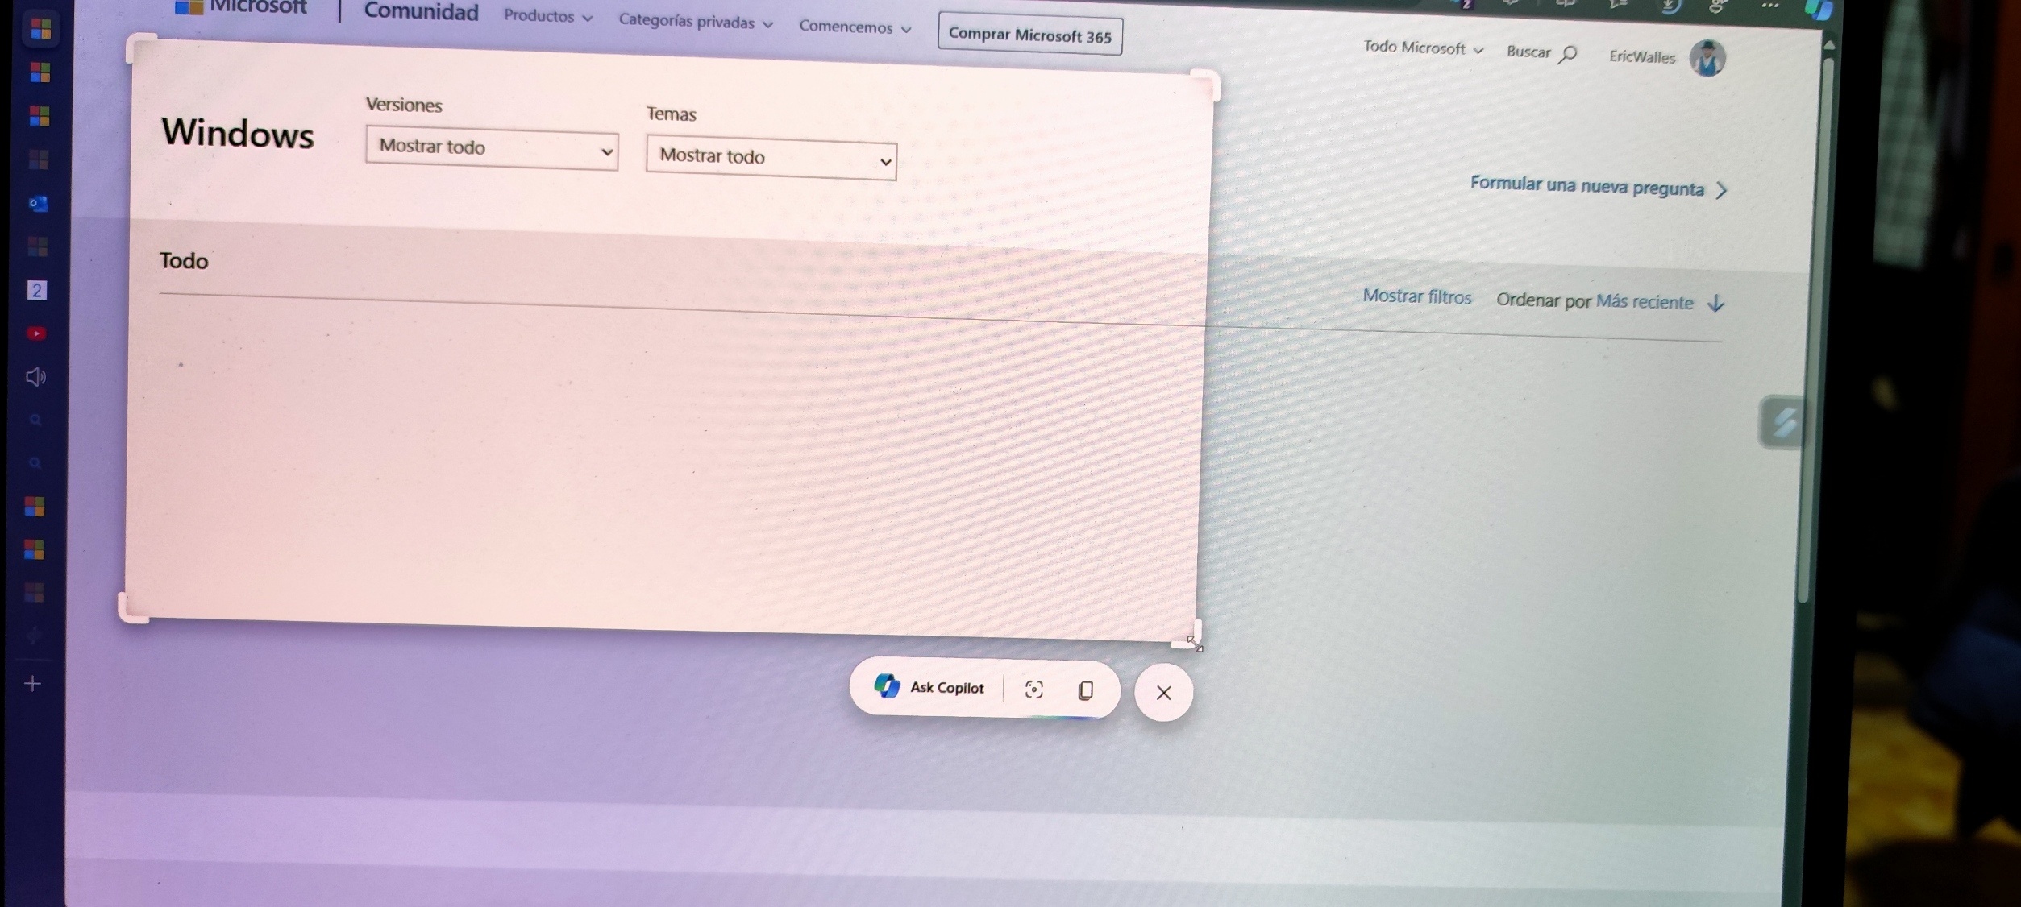The image size is (2021, 907).
Task: Click the speaker audio icon in the sidebar
Action: (35, 377)
